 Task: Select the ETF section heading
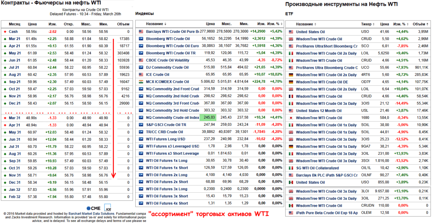click(x=289, y=14)
